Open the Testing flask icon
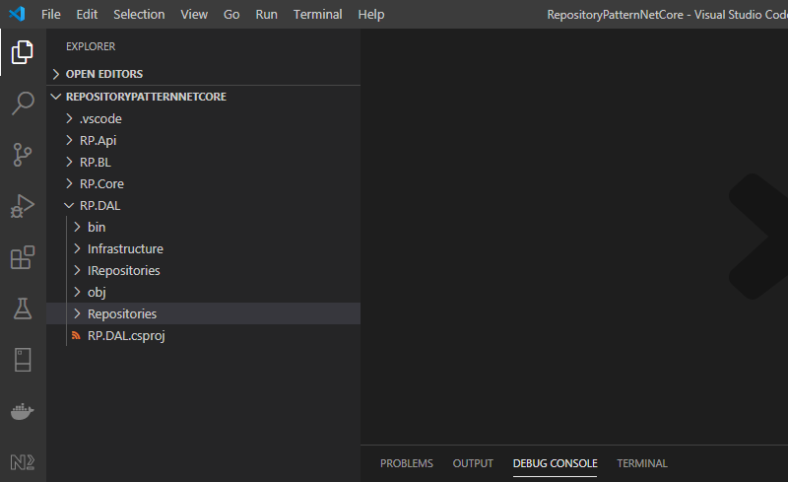The image size is (788, 482). [x=22, y=310]
